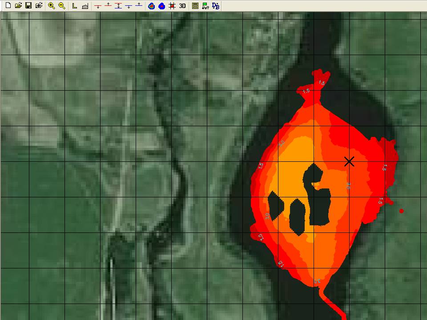Save using the floppy disk icon

[x=28, y=6]
